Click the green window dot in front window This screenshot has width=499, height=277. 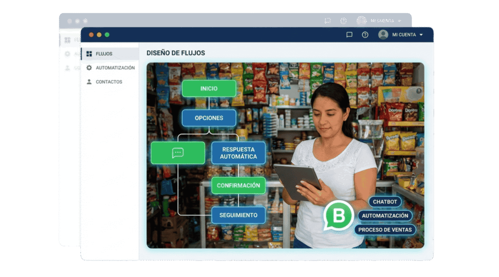[107, 35]
